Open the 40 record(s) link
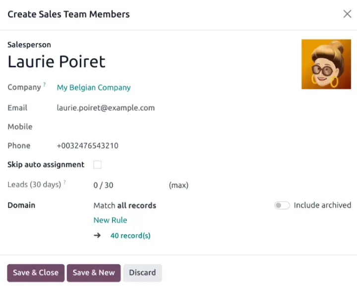This screenshot has width=357, height=286. [130, 236]
